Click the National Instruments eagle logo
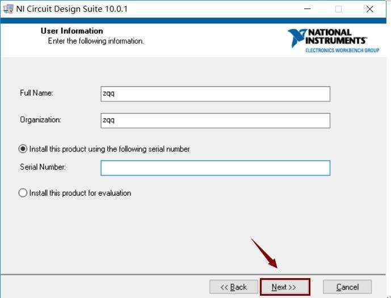 [297, 38]
